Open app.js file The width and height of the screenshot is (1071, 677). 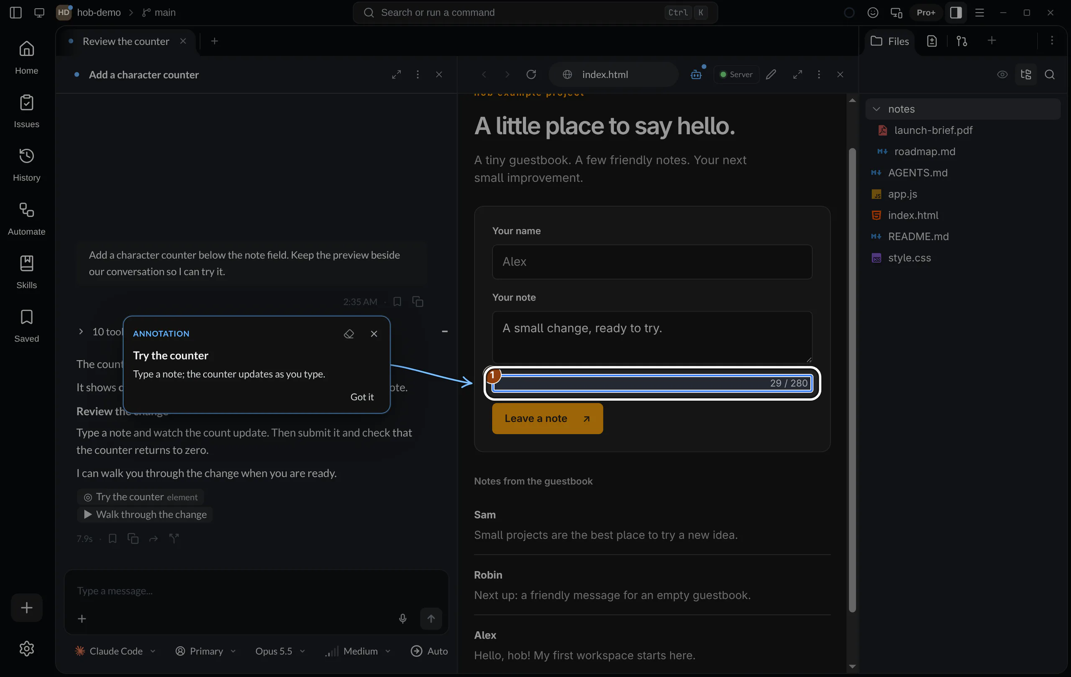902,194
